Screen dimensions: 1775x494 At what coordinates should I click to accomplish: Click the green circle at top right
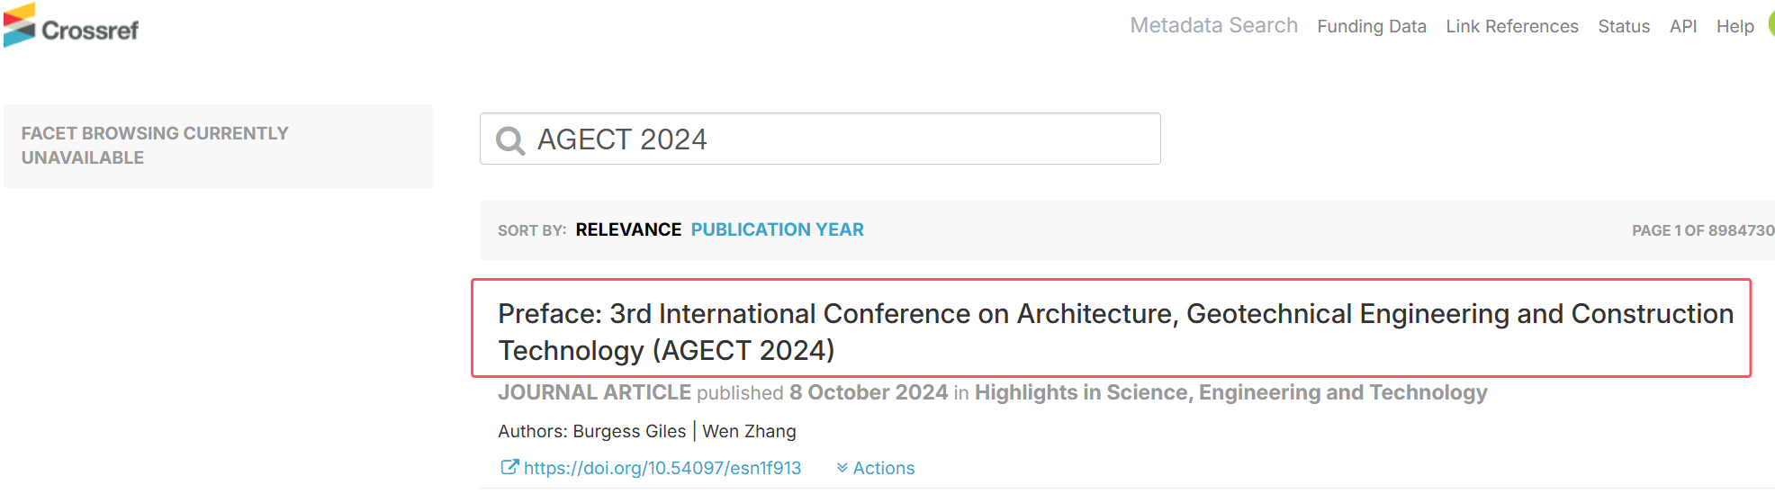pyautogui.click(x=1770, y=23)
